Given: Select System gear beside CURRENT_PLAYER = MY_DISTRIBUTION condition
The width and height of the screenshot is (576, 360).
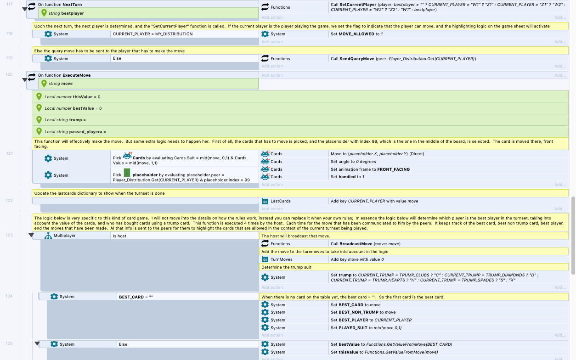Looking at the screenshot, I should [x=48, y=34].
